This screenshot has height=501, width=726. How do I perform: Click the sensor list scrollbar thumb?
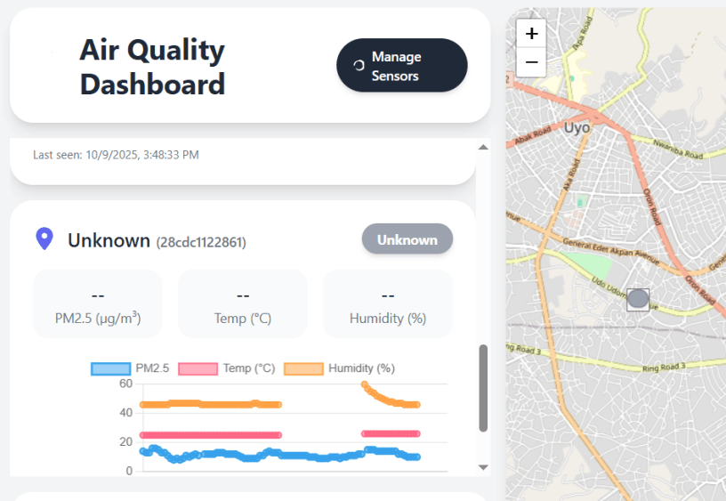click(x=483, y=388)
